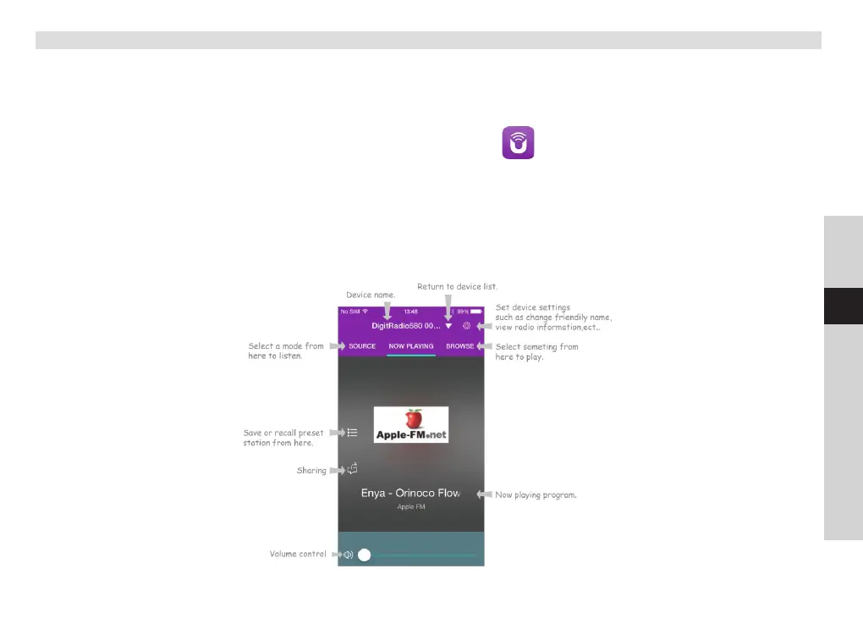Click the 'Enya - Orinoco Flow' title
Viewport: 863px width, 624px height.
[410, 493]
